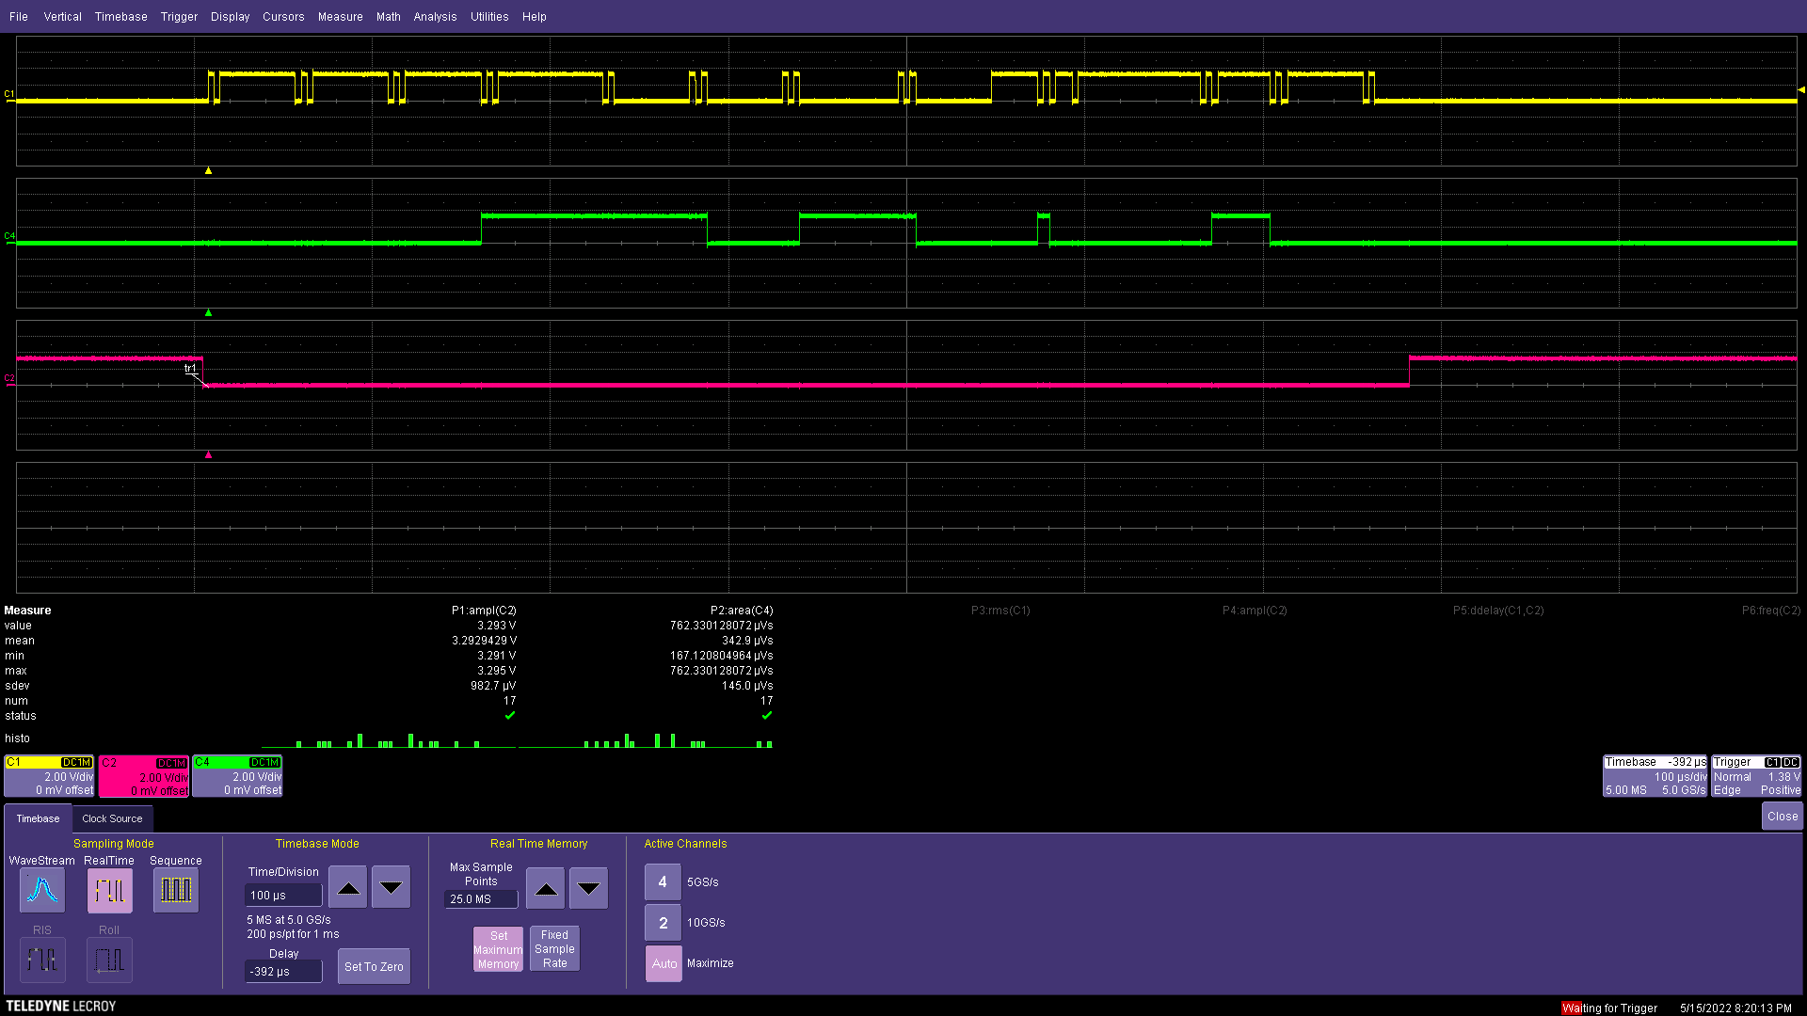
Task: Open the Utilities menu
Action: (489, 17)
